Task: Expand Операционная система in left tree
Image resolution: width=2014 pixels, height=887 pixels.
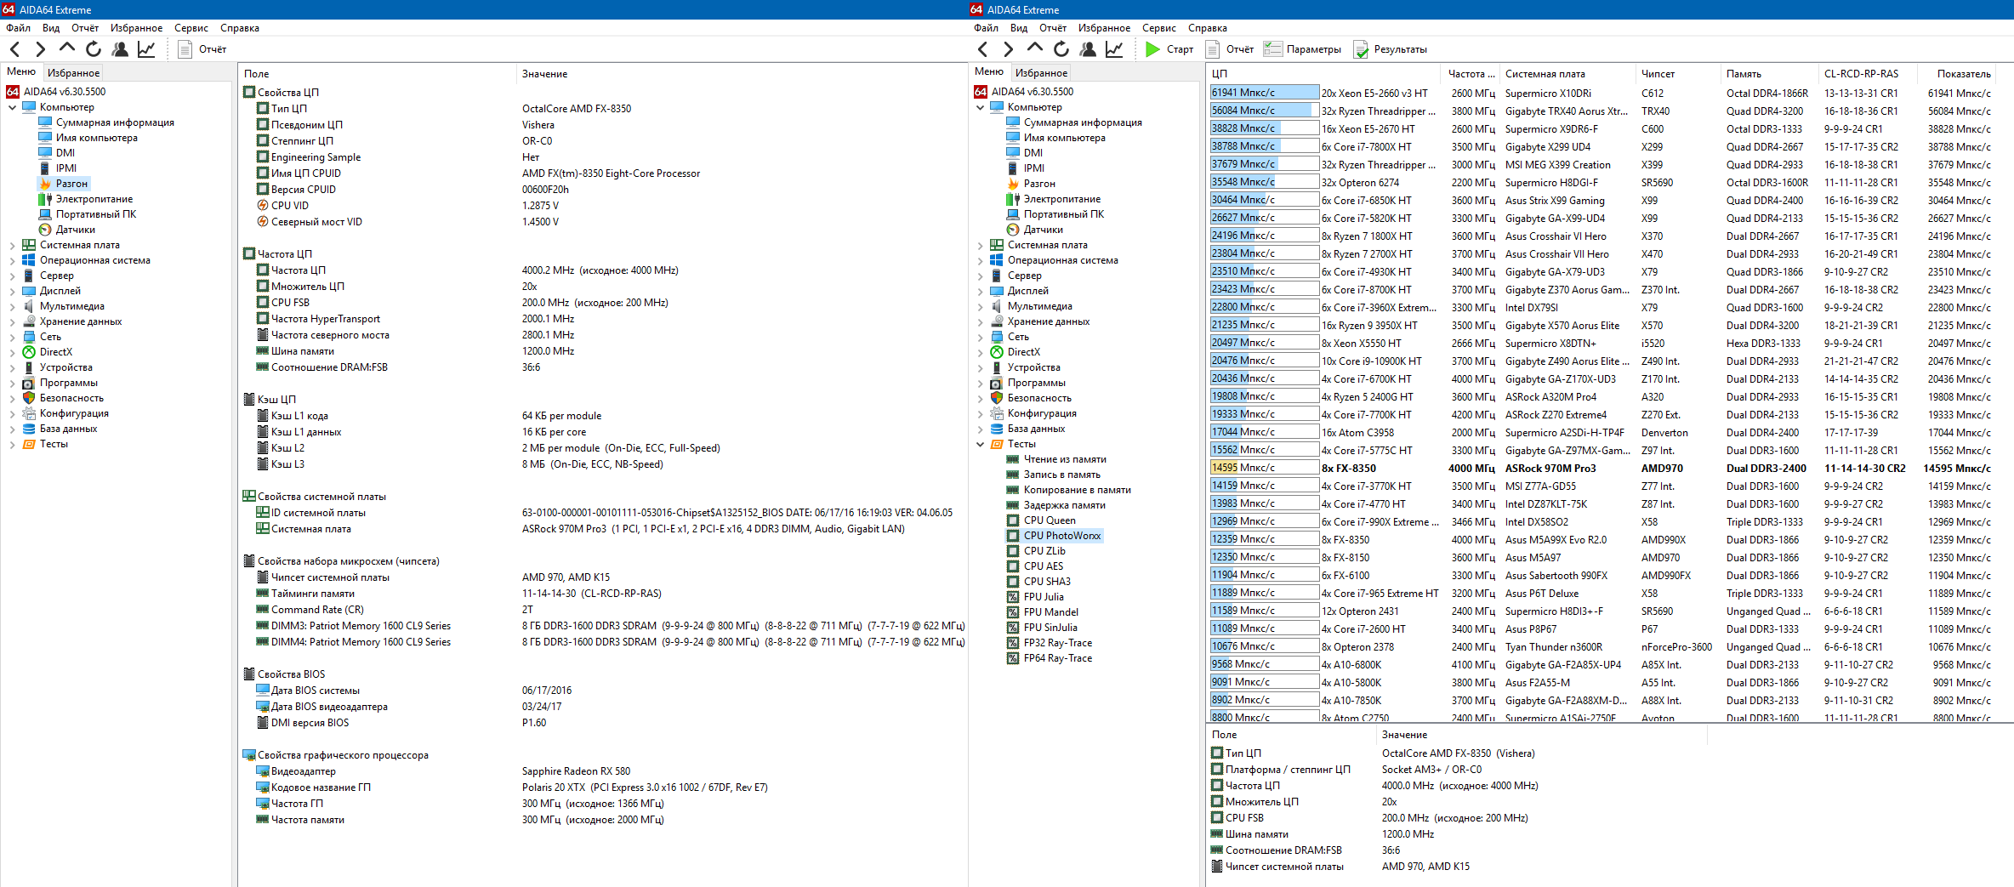Action: 12,260
